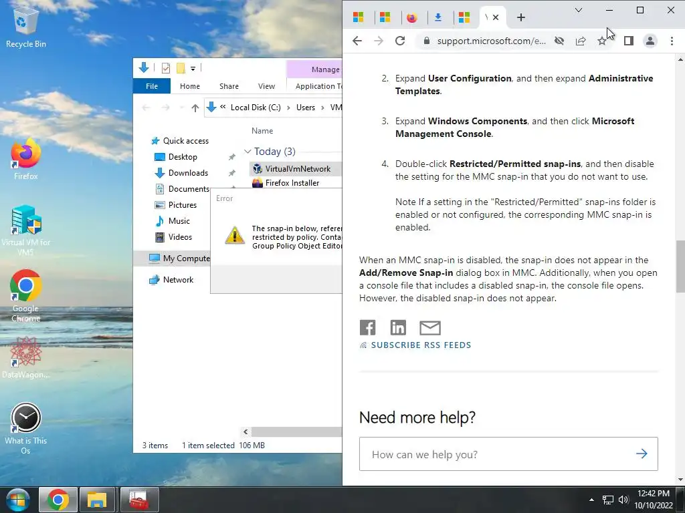
Task: Open Customize Quick Access Toolbar dropdown
Action: coord(193,69)
